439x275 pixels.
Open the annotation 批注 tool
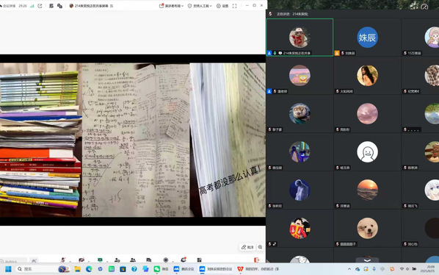pyautogui.click(x=247, y=247)
